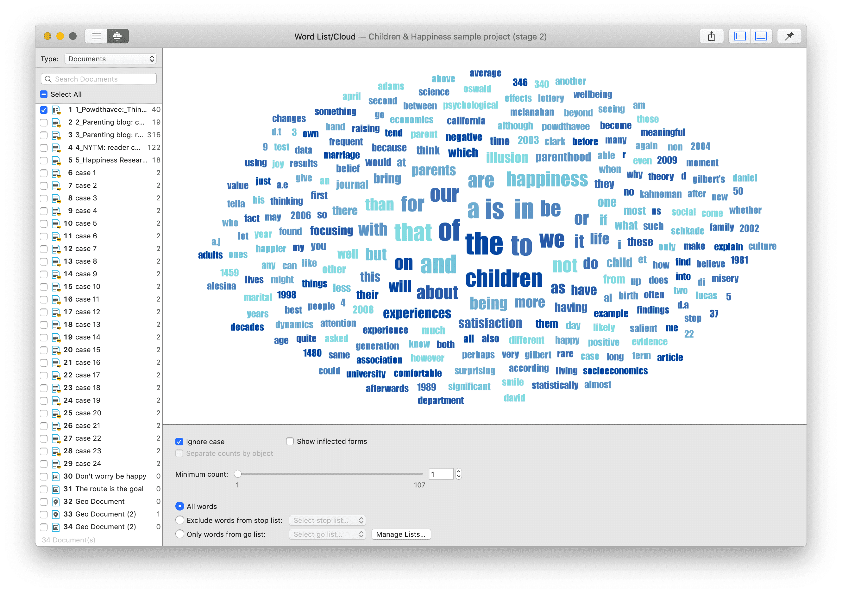Click the share/export icon in toolbar
Image resolution: width=842 pixels, height=593 pixels.
point(711,36)
